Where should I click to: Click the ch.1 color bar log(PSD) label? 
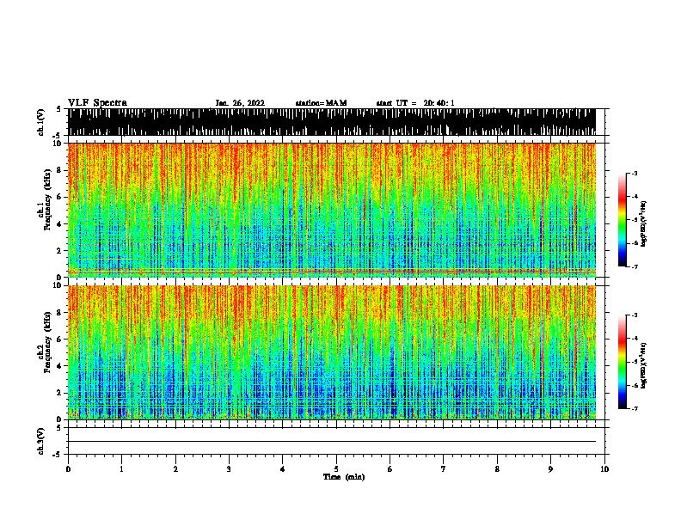[643, 224]
